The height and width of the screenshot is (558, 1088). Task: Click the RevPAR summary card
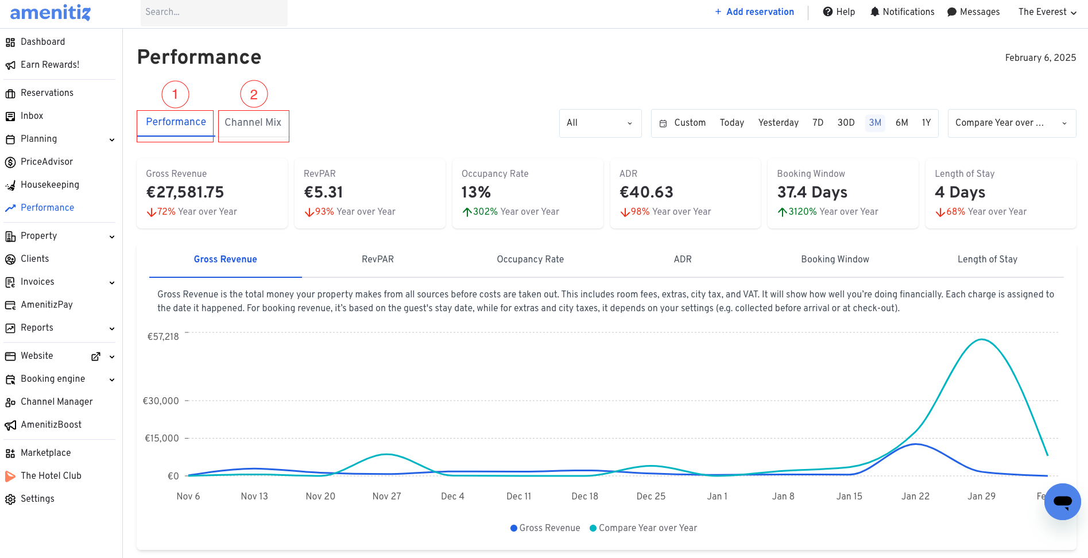(370, 194)
